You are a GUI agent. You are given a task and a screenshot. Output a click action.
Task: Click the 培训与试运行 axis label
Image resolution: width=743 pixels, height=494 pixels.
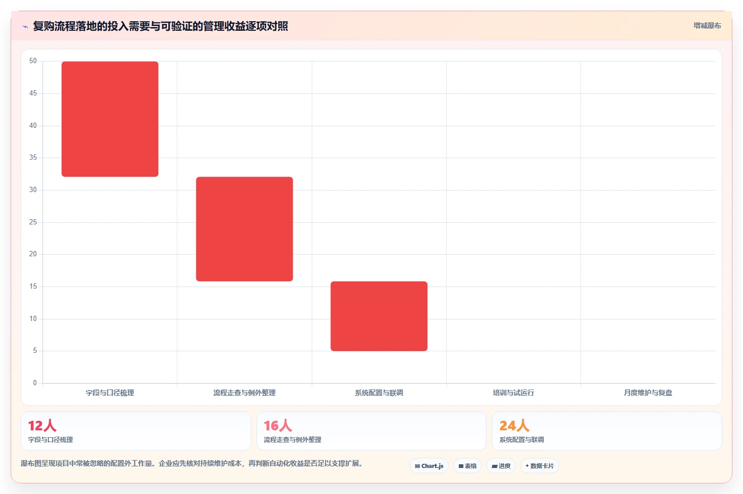[x=514, y=393]
